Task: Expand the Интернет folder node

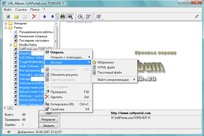Action: (6, 24)
